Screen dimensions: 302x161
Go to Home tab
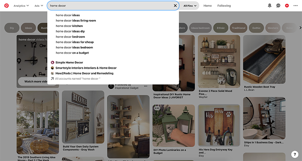point(207,6)
